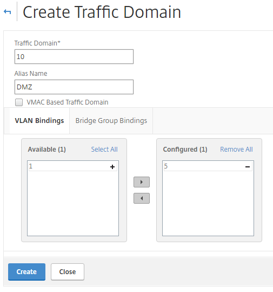
Task: Click empty area of Available list box
Action: [x=73, y=203]
